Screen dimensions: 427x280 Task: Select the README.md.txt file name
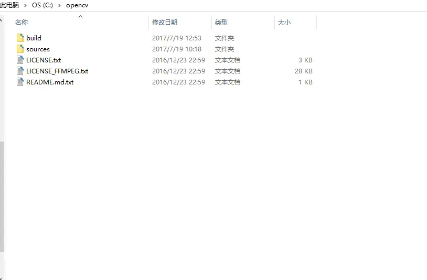pyautogui.click(x=50, y=82)
